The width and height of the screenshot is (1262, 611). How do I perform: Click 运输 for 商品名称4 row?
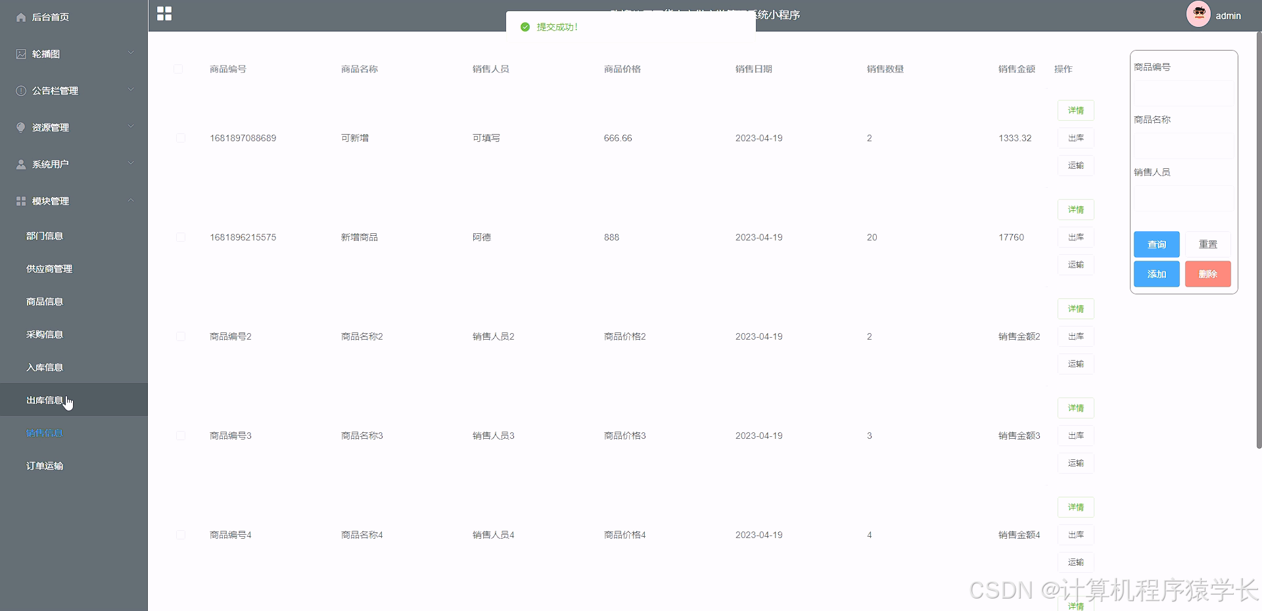coord(1075,562)
